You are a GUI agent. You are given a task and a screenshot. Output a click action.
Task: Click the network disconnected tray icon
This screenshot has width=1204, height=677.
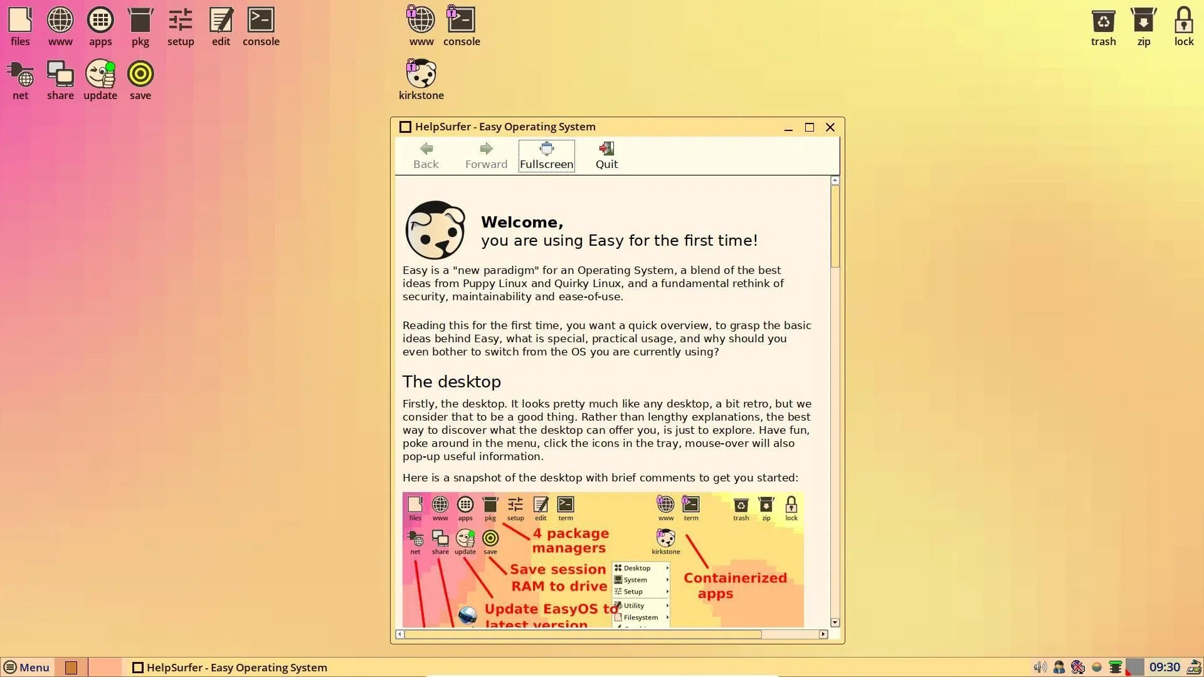point(1077,668)
